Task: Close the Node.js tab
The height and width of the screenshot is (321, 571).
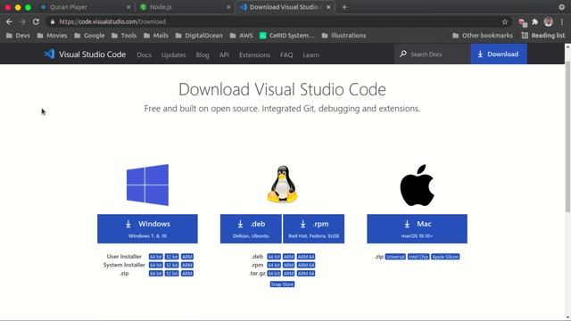Action: (228, 7)
